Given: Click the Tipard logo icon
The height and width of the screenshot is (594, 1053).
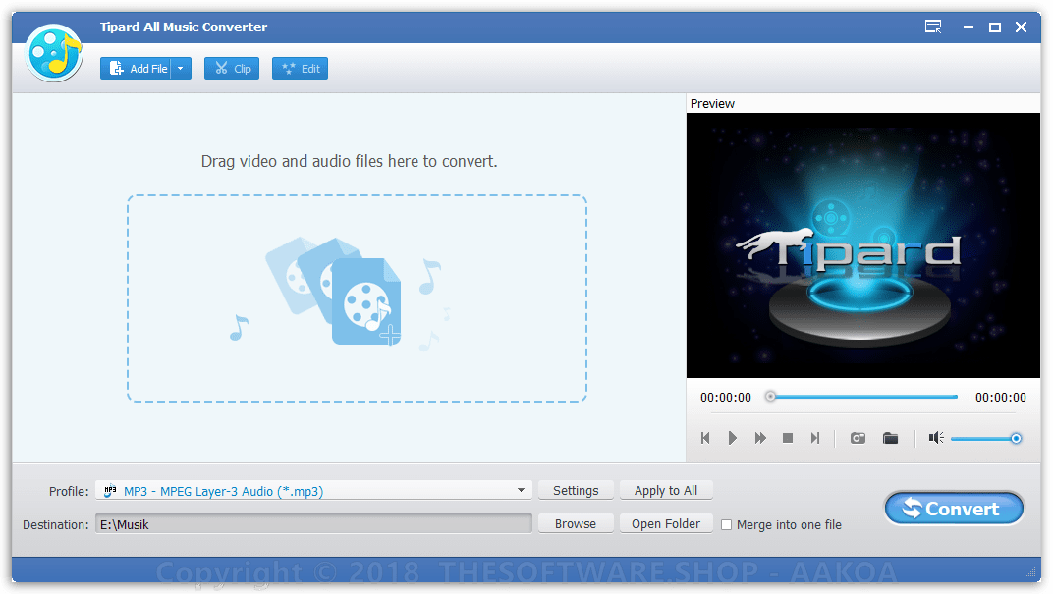Looking at the screenshot, I should 53,52.
